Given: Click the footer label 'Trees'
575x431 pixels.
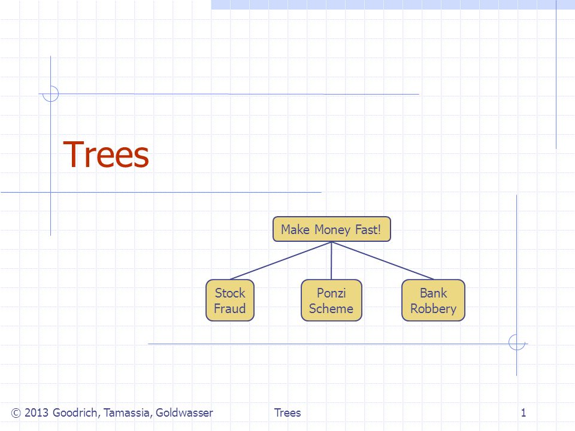Looking at the screenshot, I should [287, 412].
